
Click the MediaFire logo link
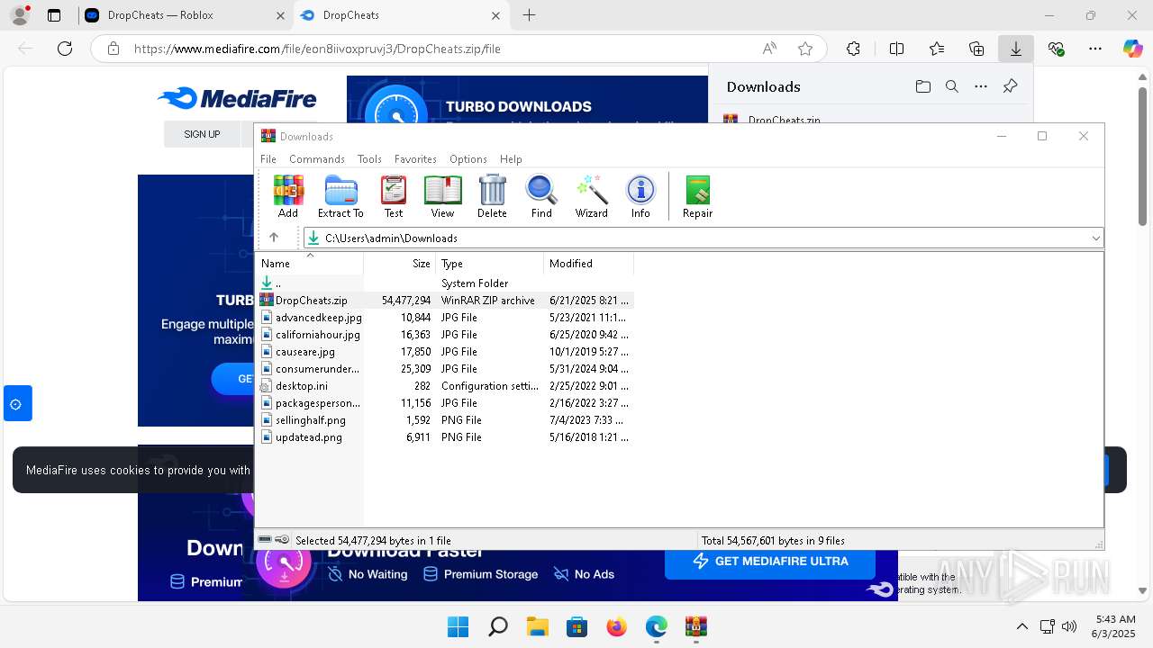(236, 99)
